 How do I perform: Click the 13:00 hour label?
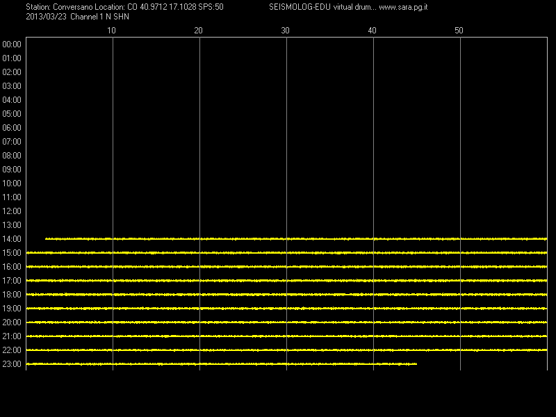tap(12, 224)
